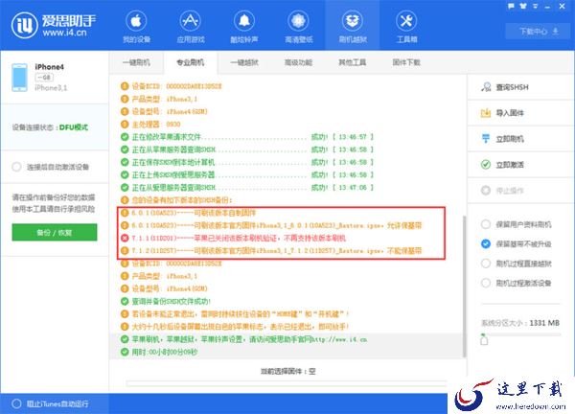Select the 大约十几秒后 apple logo hint row
575x414 pixels.
(x=235, y=327)
